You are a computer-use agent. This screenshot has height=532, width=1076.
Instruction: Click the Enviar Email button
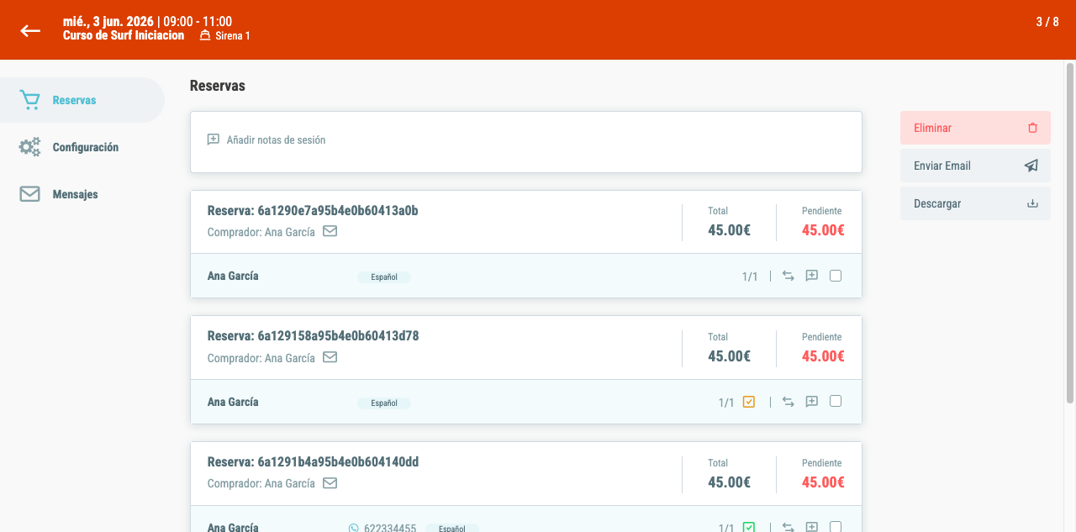coord(975,166)
